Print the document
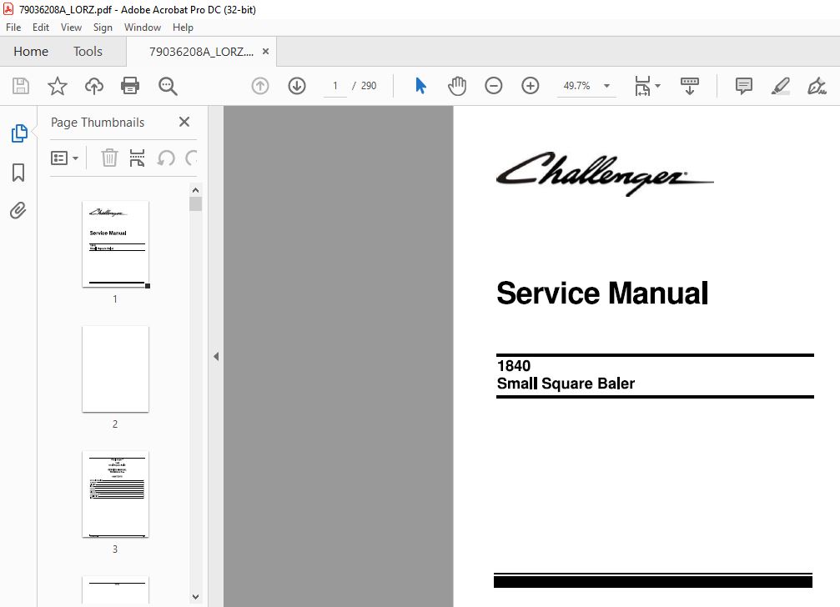 coord(130,86)
